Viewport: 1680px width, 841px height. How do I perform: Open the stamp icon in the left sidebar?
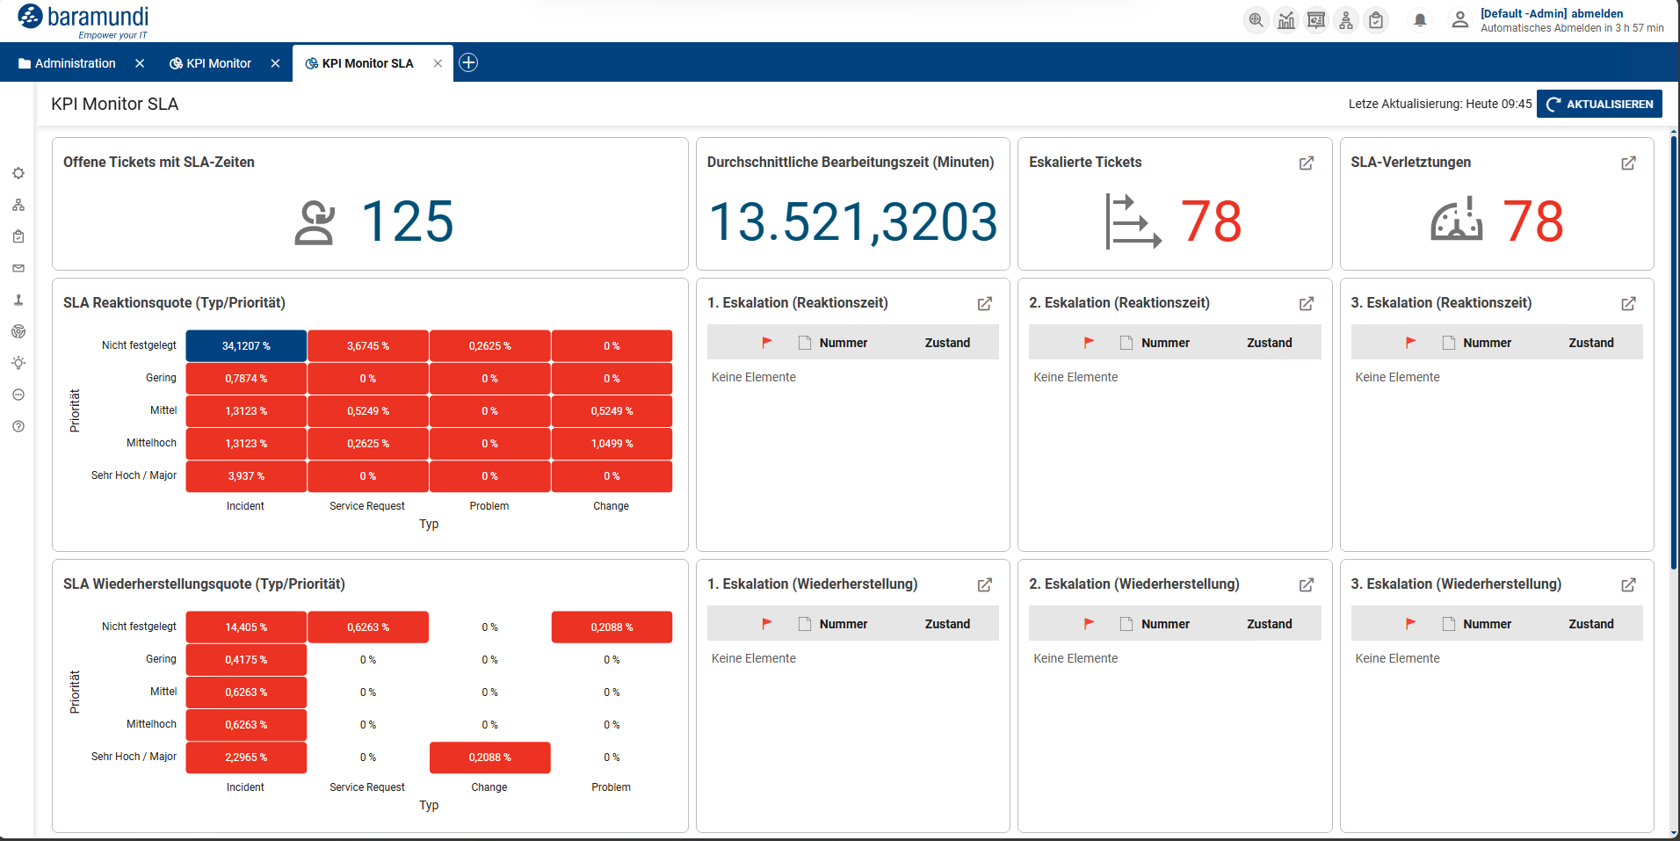(18, 300)
